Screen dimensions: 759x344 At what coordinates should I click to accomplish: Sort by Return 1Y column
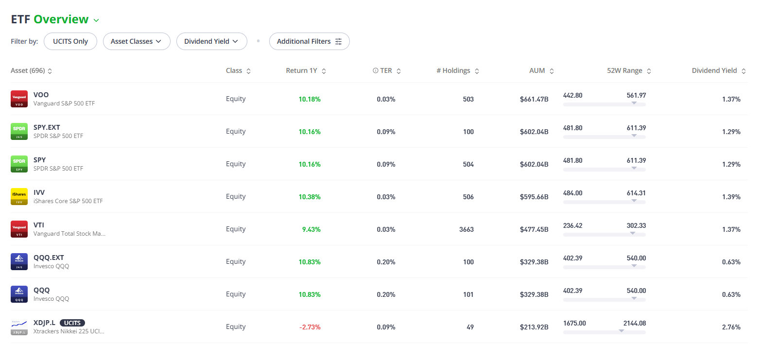[306, 71]
